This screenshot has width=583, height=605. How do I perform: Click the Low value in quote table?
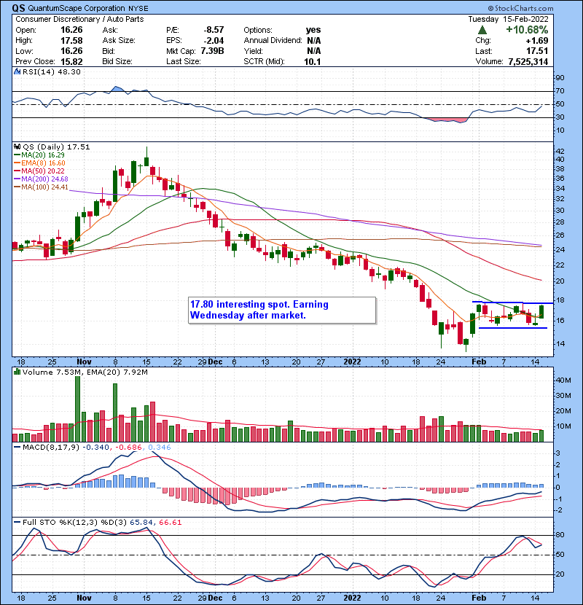click(71, 51)
